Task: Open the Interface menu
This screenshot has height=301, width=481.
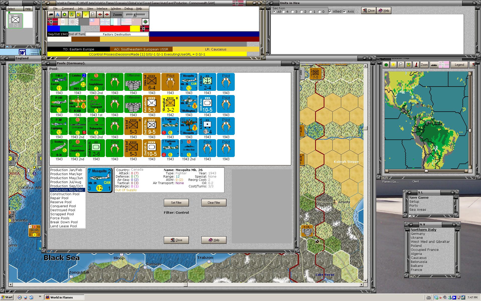Action: point(102,9)
